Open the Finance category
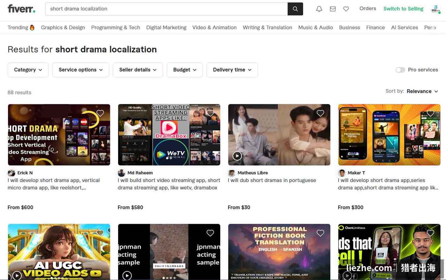Image resolution: width=446 pixels, height=280 pixels. click(375, 27)
